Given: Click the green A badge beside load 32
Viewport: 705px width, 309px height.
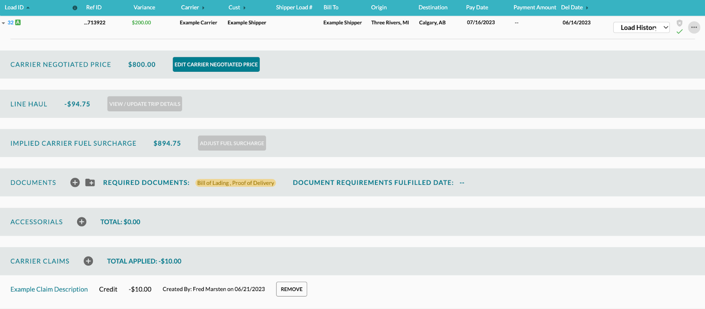Looking at the screenshot, I should pyautogui.click(x=18, y=22).
